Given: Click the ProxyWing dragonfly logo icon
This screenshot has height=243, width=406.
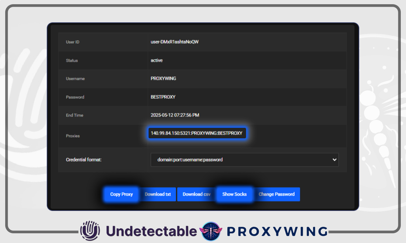Looking at the screenshot, I should point(212,231).
